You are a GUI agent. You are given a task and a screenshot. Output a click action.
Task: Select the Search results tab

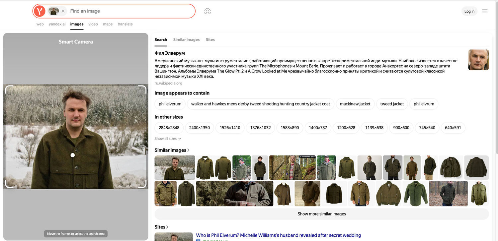pyautogui.click(x=161, y=39)
